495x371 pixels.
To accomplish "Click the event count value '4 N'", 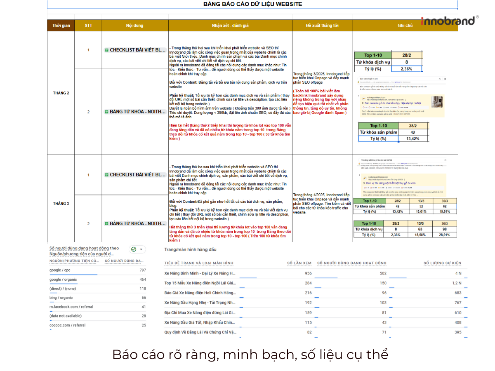I will point(458,273).
